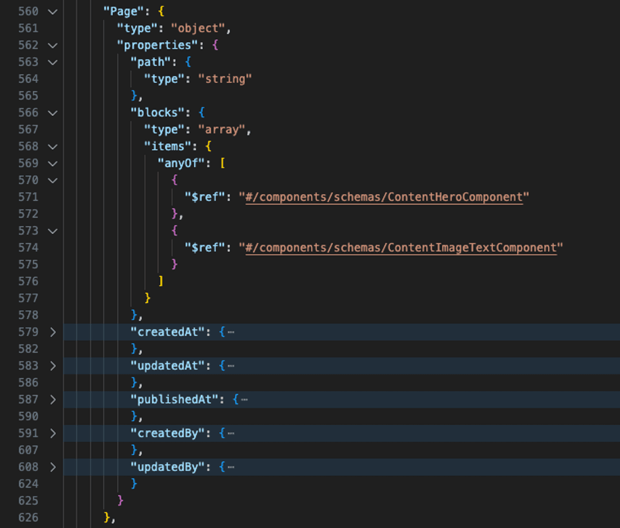Viewport: 620px width, 528px height.
Task: Expand the folded "publishedAt" block
Action: pos(53,400)
